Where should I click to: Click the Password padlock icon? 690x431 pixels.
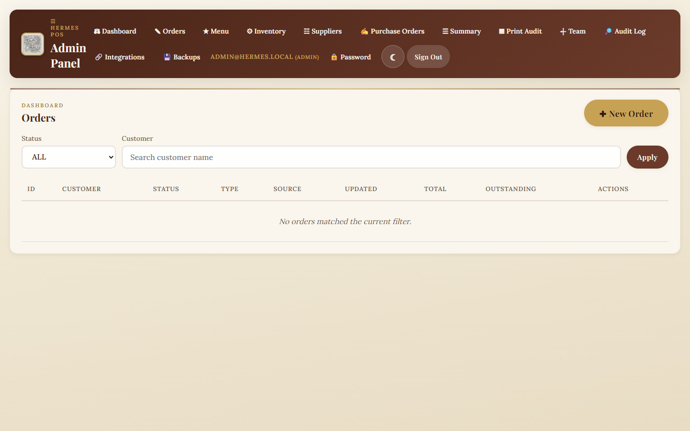333,57
